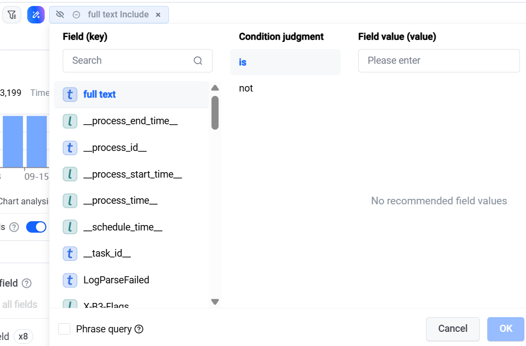Select the __process_start_time__ field
526x346 pixels.
pyautogui.click(x=131, y=174)
